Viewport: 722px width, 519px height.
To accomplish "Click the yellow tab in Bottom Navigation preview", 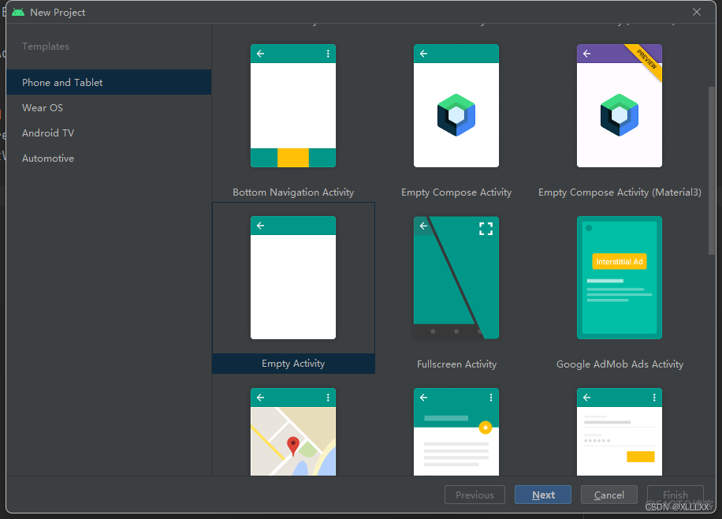I will pyautogui.click(x=293, y=158).
